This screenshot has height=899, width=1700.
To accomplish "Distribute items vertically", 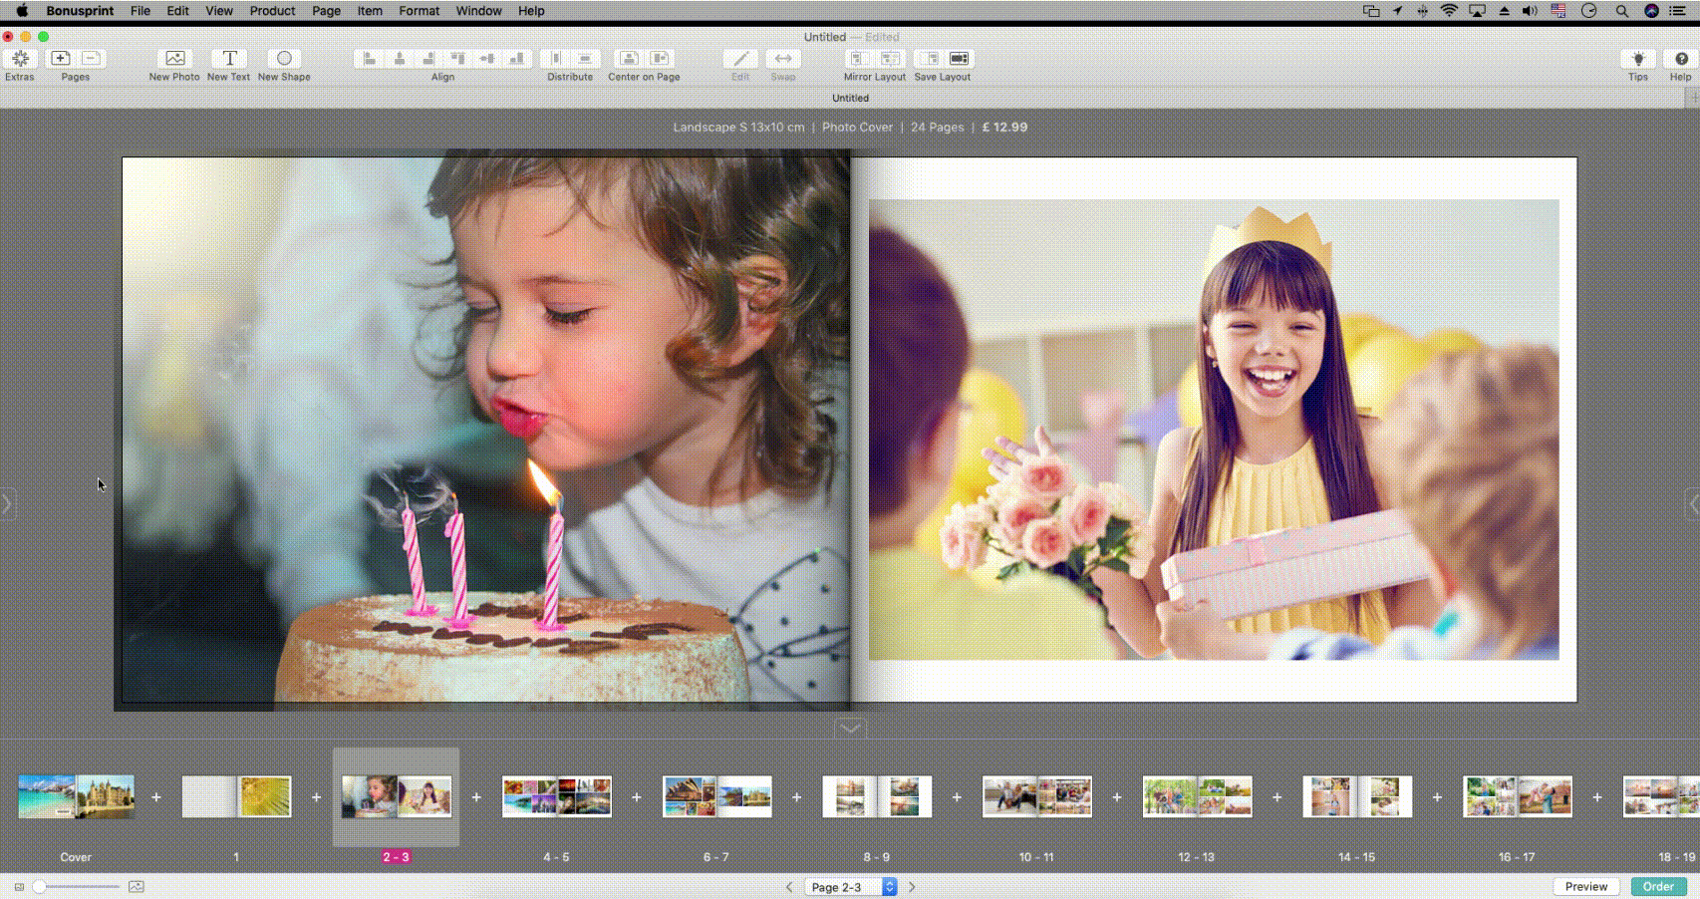I will point(585,59).
